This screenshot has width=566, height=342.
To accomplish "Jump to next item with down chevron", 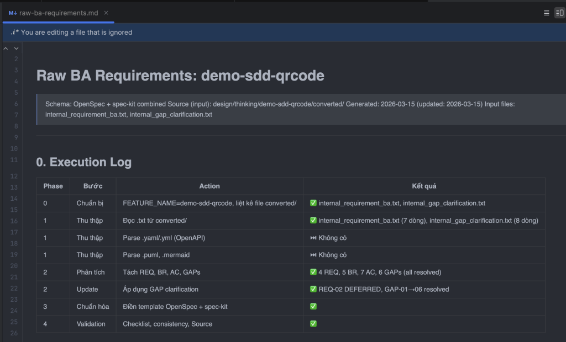I will click(x=16, y=49).
